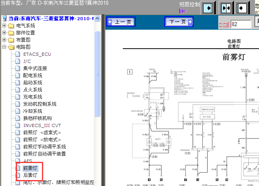Open the 尾灯、示廓灯、牌照灯和照明监控 entry
The width and height of the screenshot is (259, 186).
59,182
